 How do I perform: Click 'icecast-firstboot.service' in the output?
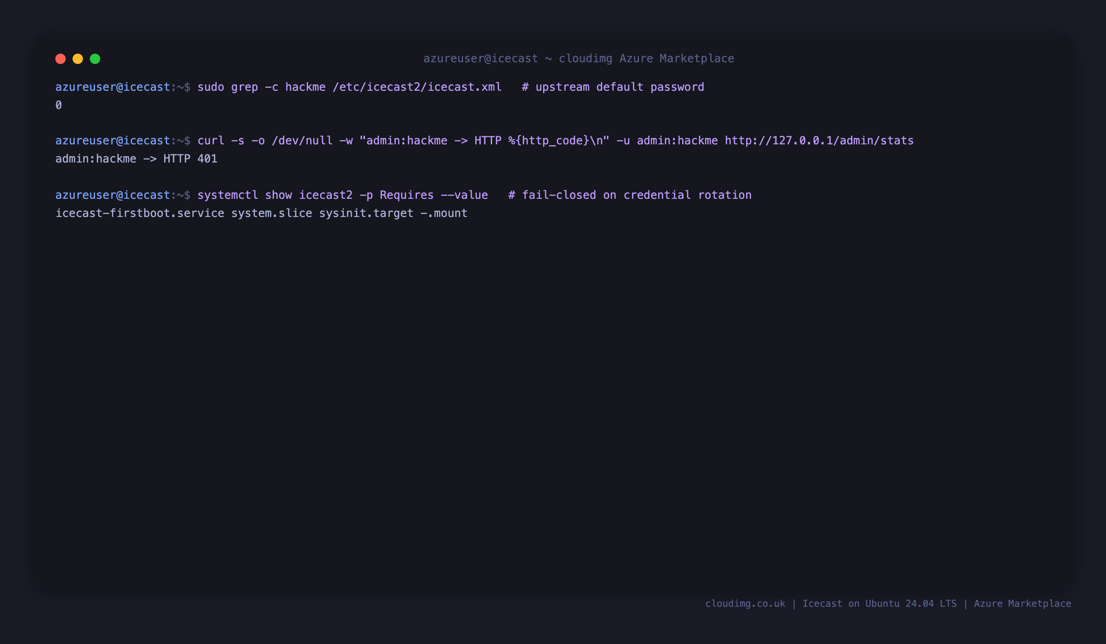click(140, 213)
